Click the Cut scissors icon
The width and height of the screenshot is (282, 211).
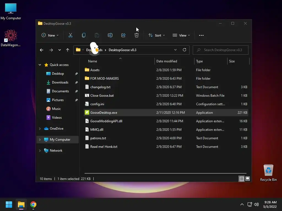[70, 35]
